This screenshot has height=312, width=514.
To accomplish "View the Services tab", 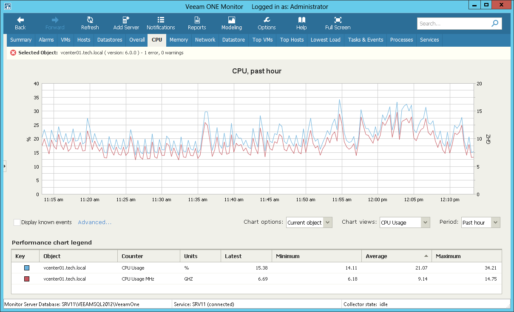I will pos(429,40).
